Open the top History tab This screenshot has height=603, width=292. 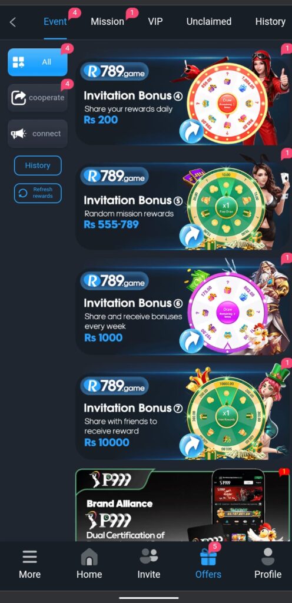pos(270,22)
